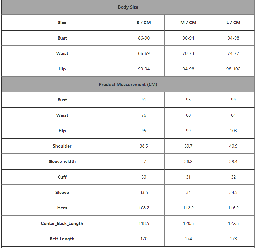
Task: Click the Body Size section header
Action: click(x=128, y=7)
